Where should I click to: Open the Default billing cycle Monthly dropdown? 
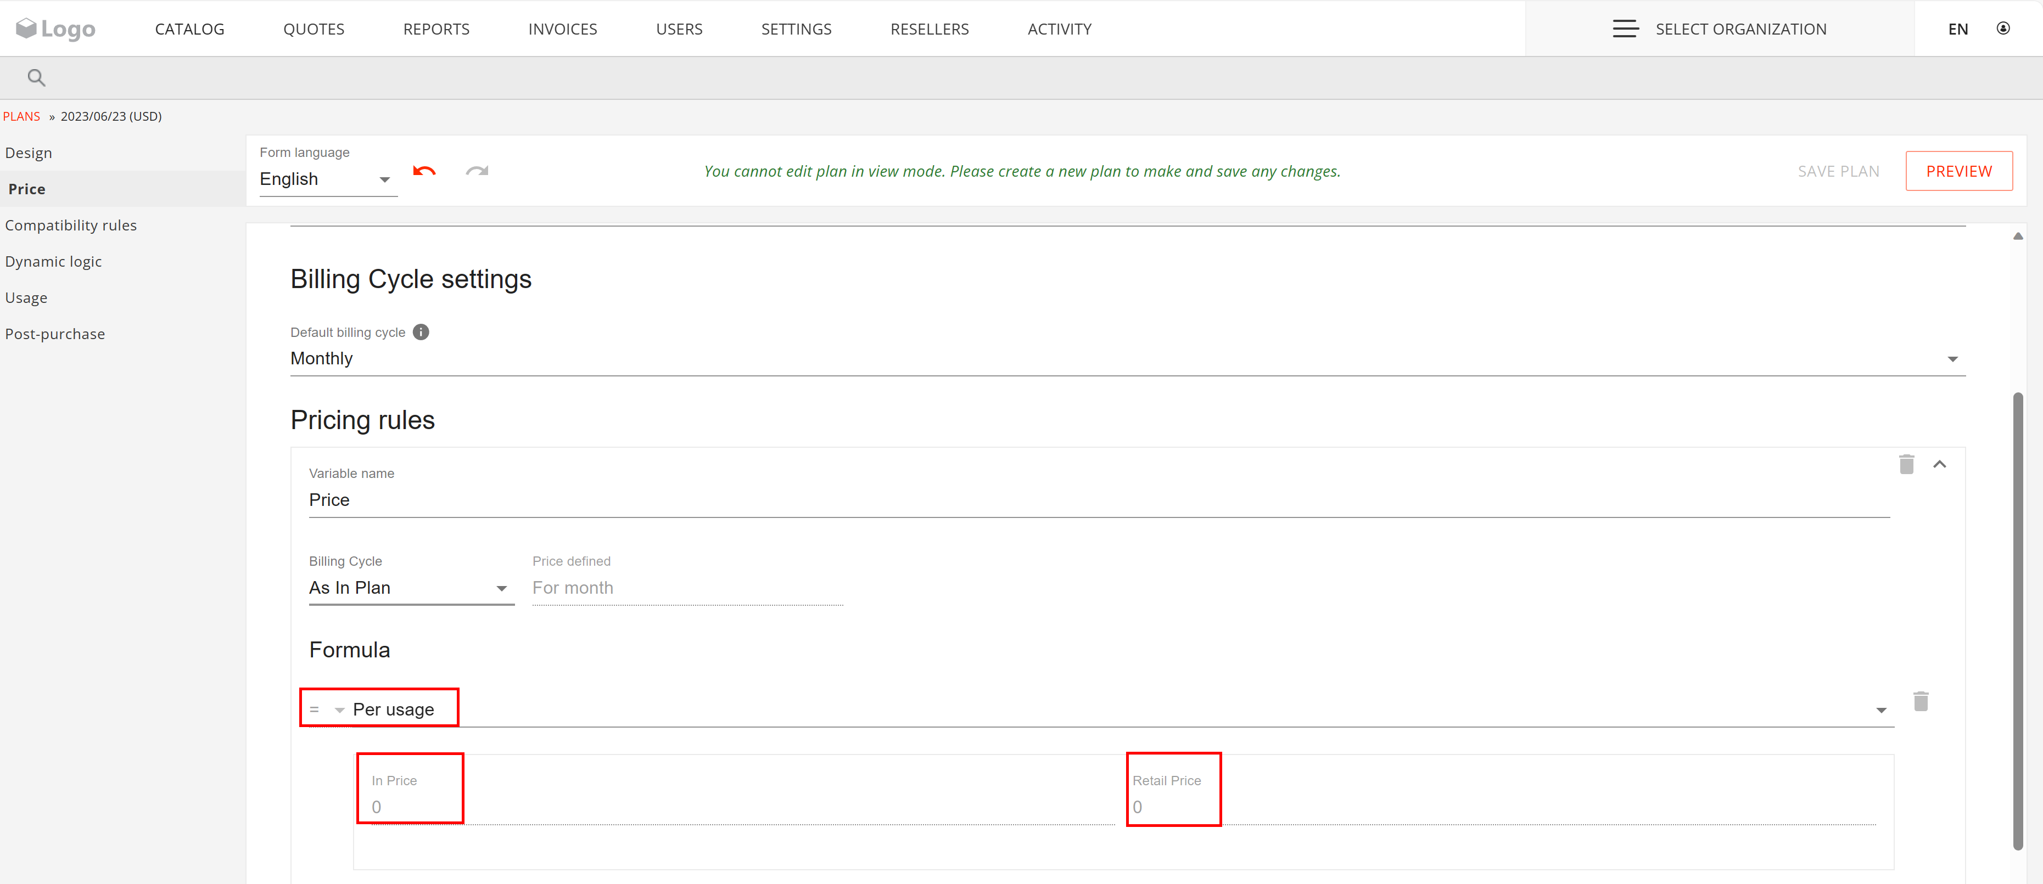[x=1128, y=358]
